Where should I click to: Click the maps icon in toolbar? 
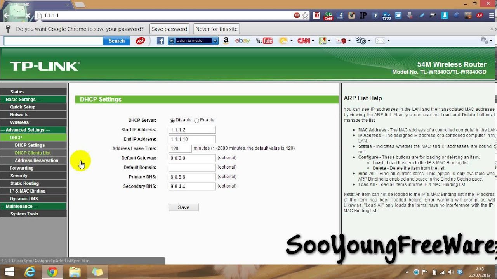[x=322, y=41]
